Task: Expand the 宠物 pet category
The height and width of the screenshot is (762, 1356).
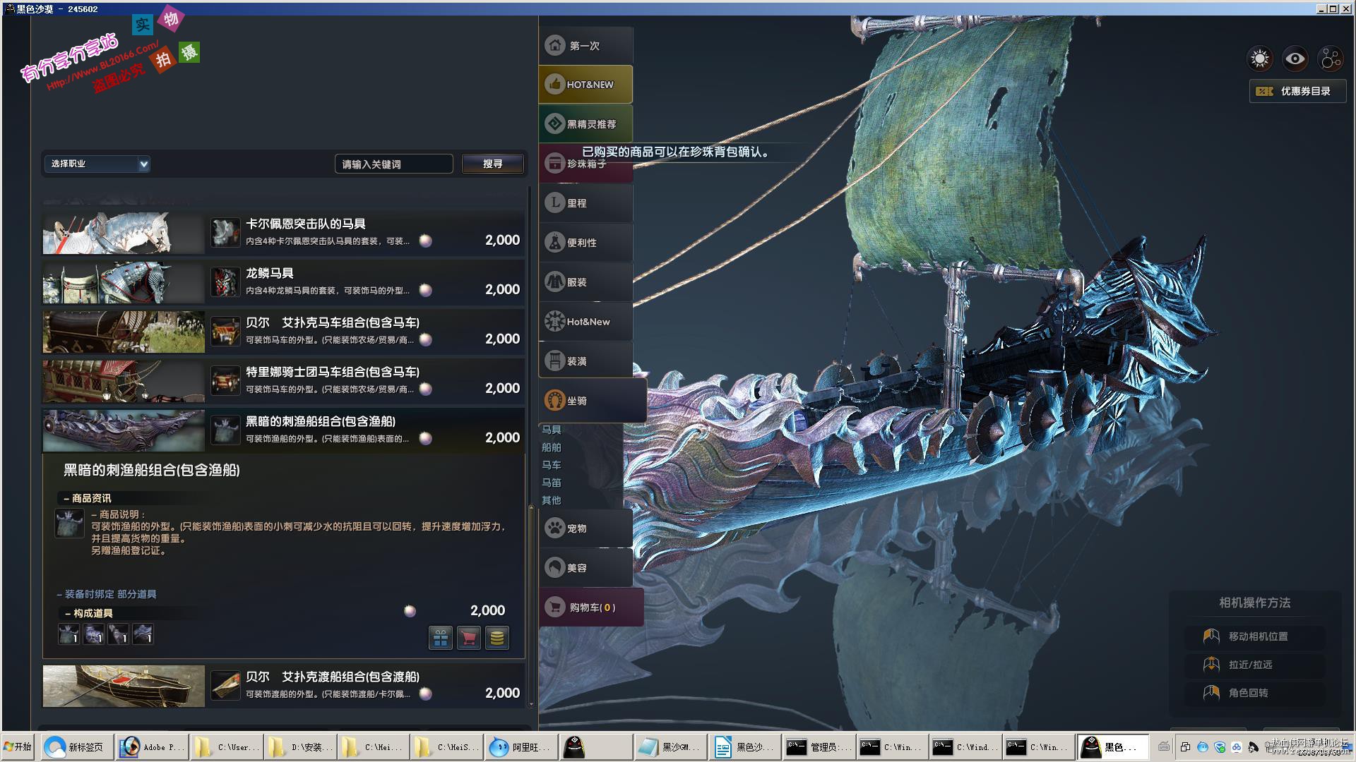Action: pyautogui.click(x=585, y=528)
